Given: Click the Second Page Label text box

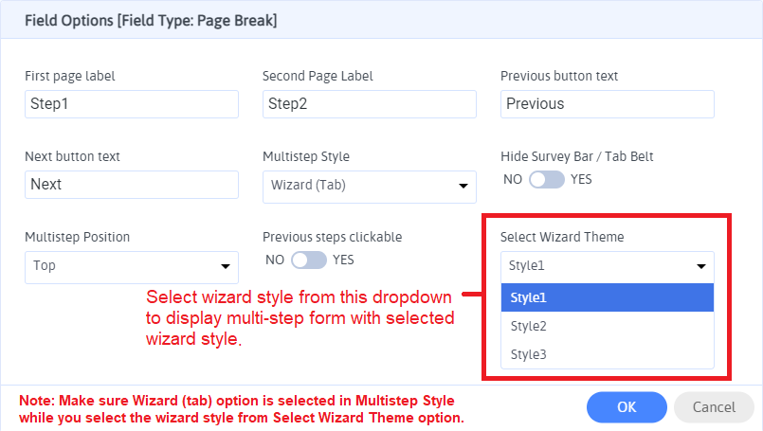Looking at the screenshot, I should pyautogui.click(x=369, y=104).
